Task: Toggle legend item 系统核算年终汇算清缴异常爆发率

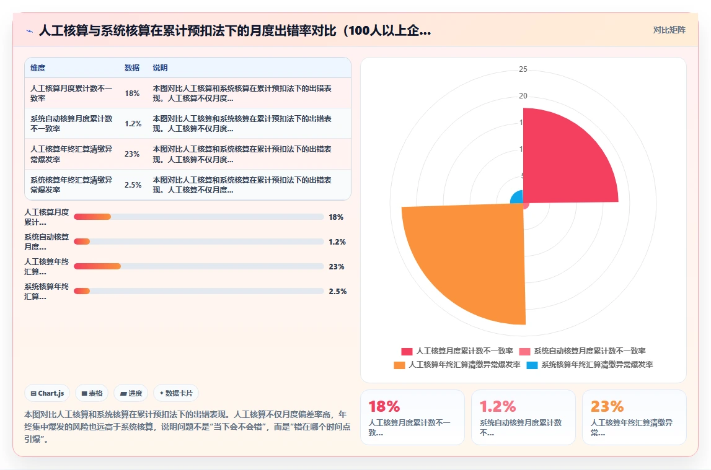Action: (x=590, y=365)
